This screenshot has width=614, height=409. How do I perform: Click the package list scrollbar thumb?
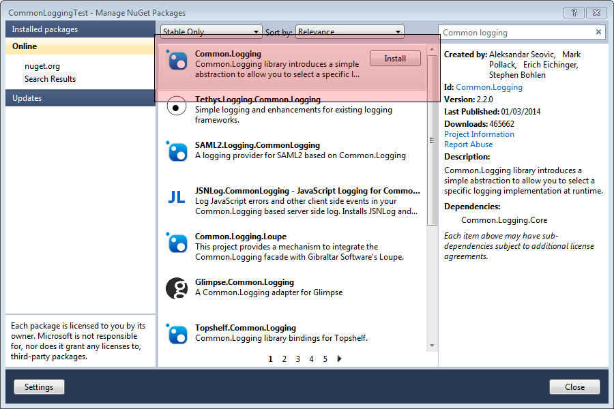(432, 140)
